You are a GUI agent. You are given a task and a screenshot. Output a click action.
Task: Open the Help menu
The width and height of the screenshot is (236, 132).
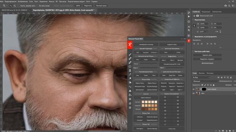coord(94,1)
